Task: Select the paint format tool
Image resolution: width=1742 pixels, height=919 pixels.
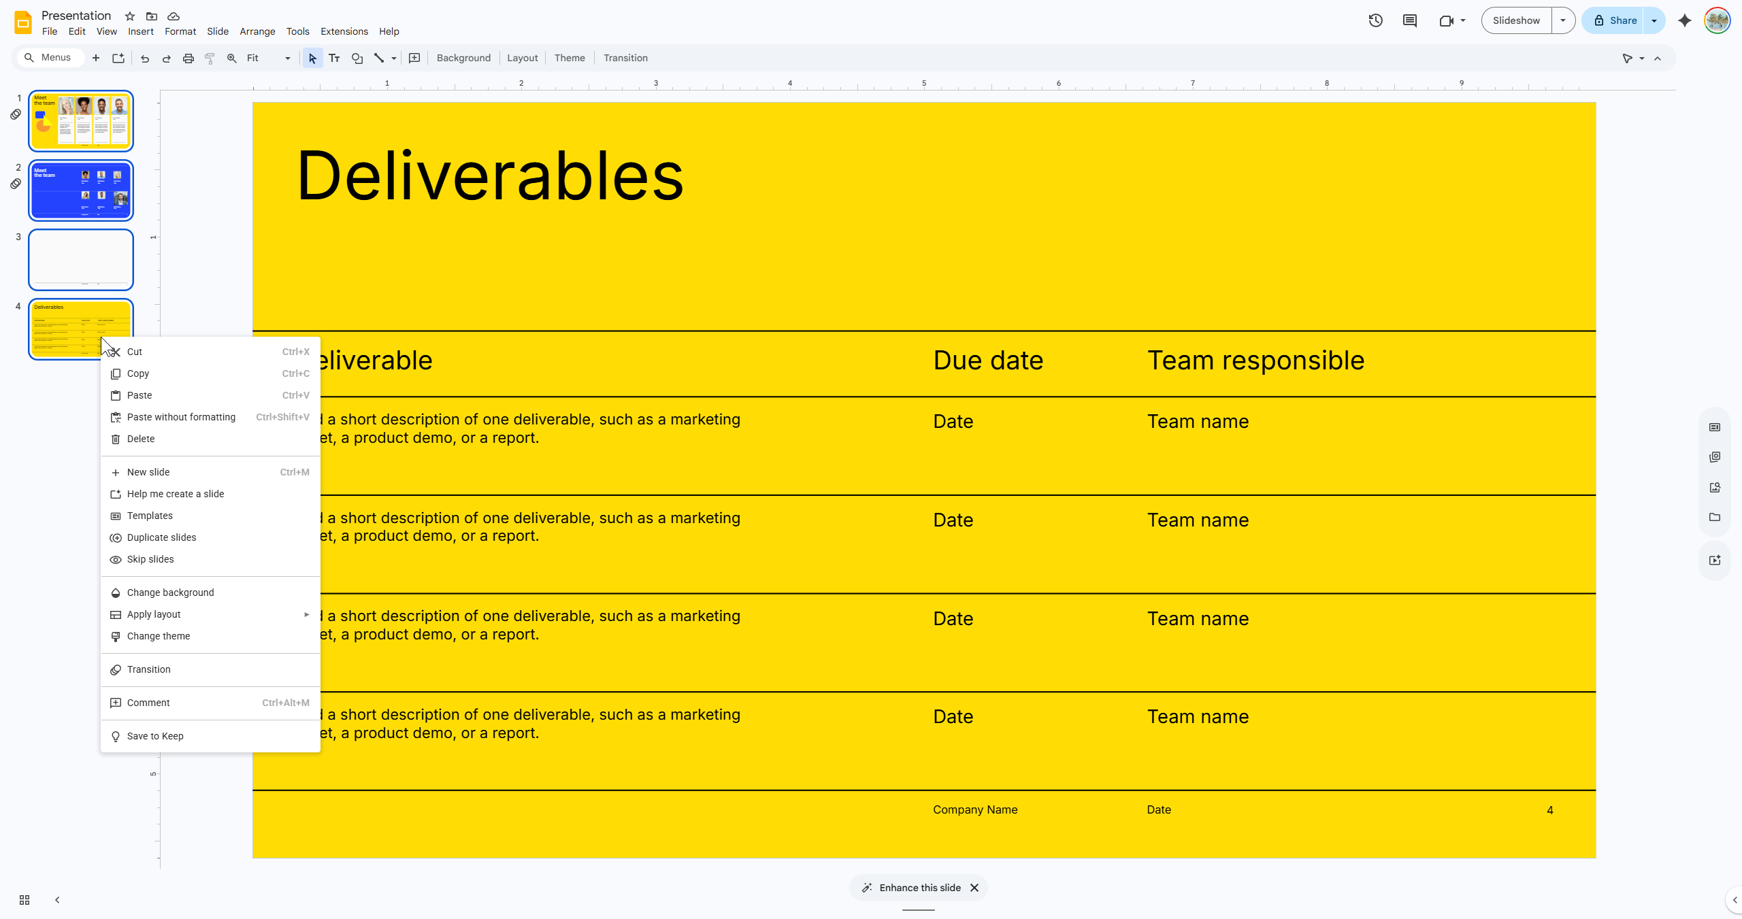Action: tap(210, 58)
